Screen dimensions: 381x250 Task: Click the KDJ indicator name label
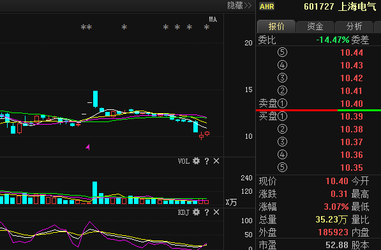tap(183, 212)
